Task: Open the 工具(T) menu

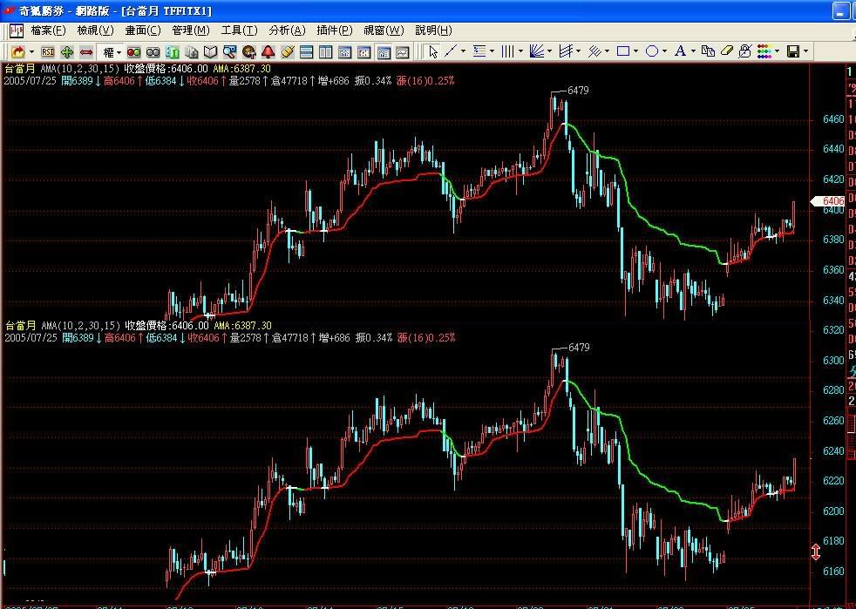Action: 239,30
